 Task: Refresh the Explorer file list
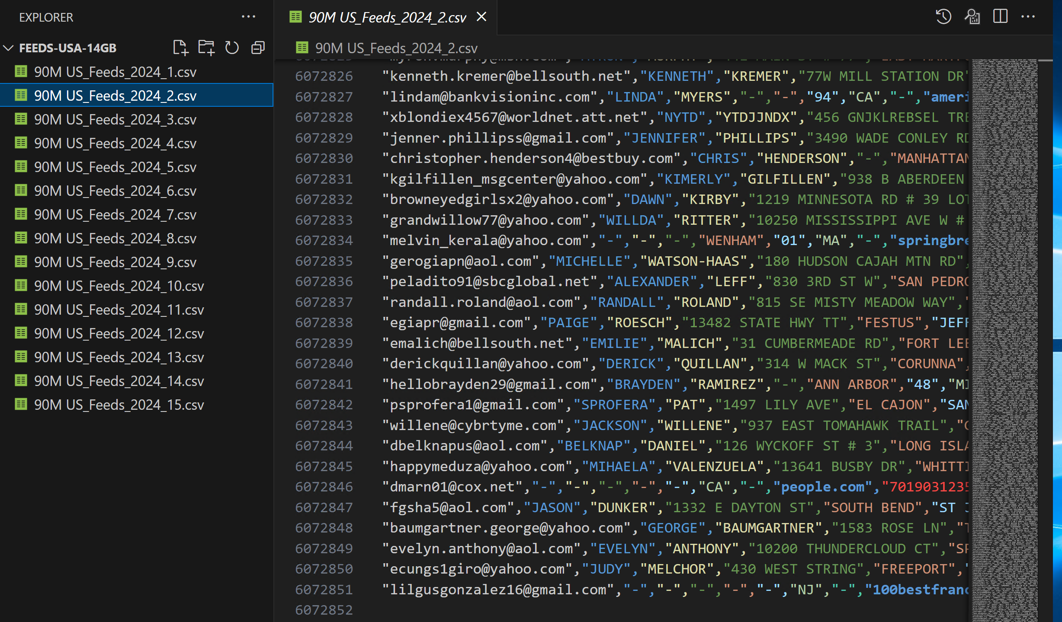point(232,48)
